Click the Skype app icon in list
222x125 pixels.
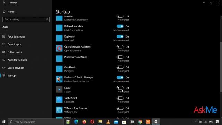59,89
